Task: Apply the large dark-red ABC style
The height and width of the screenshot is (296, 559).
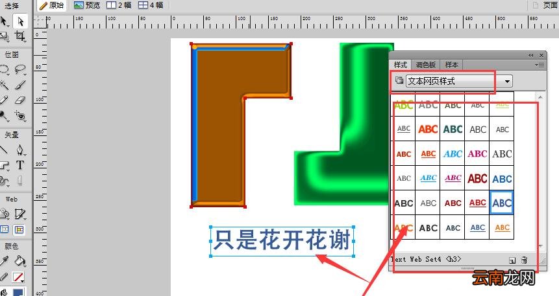Action: pyautogui.click(x=477, y=178)
